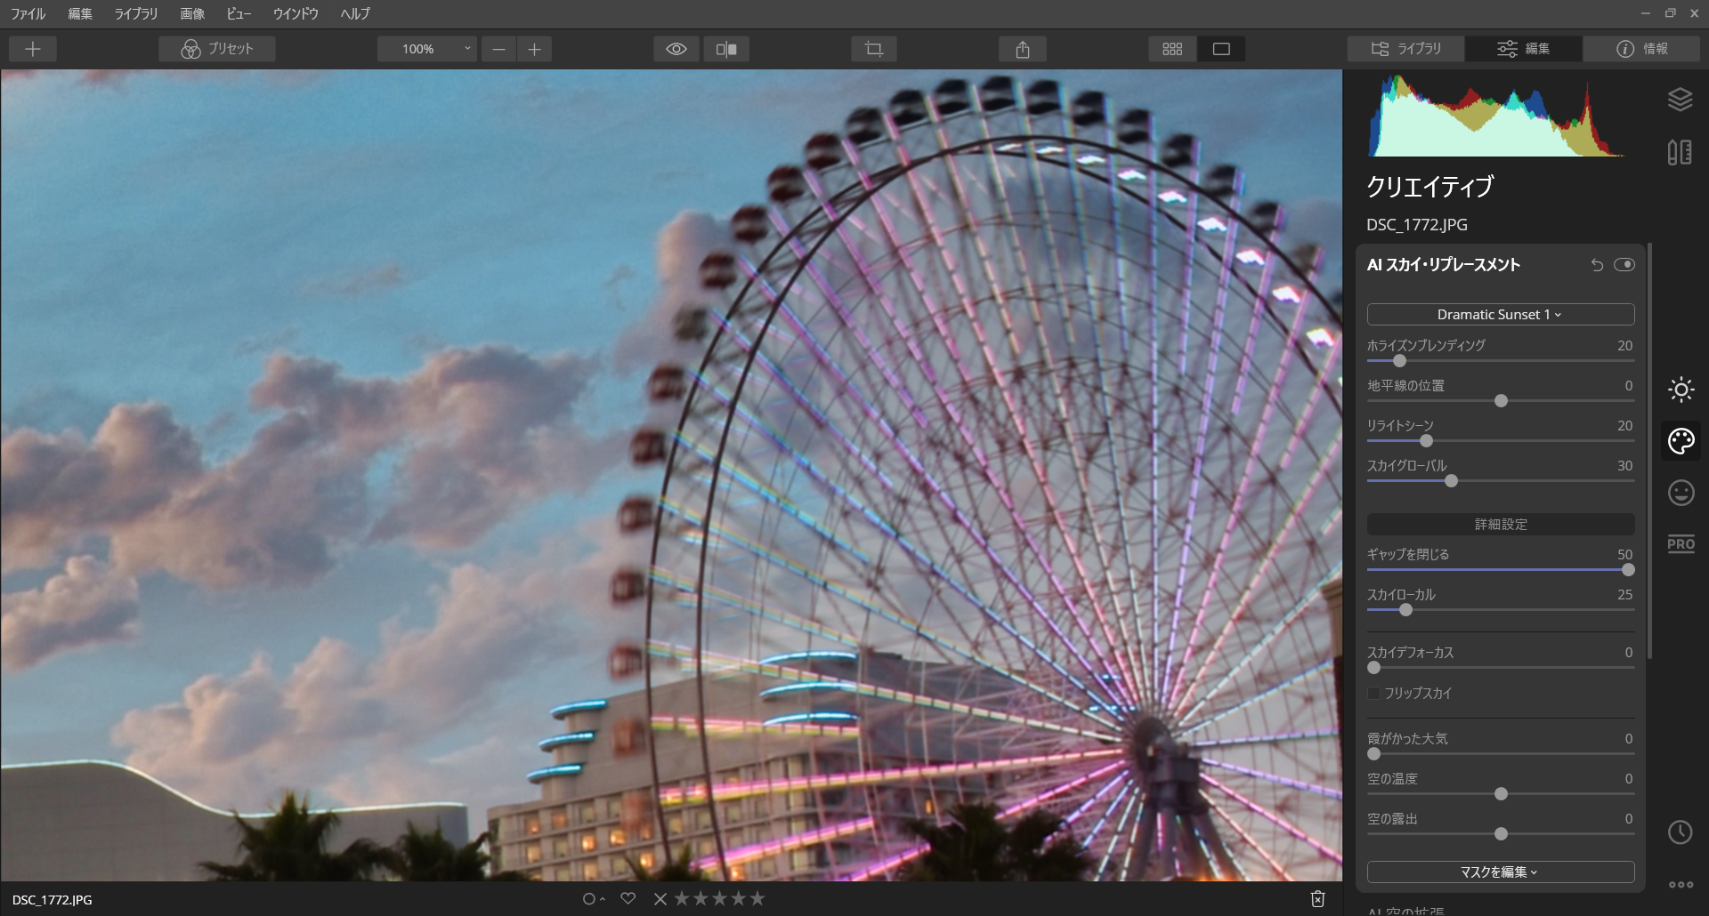Open the three-dot more options menu
Image resolution: width=1709 pixels, height=916 pixels.
click(x=1681, y=885)
